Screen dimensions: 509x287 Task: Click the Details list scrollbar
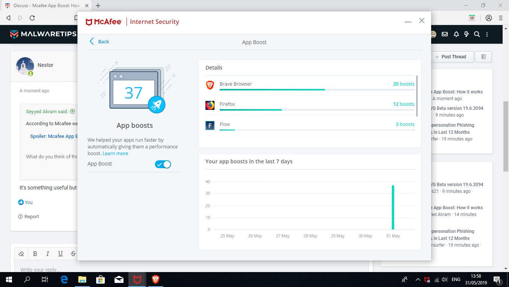coord(417,96)
